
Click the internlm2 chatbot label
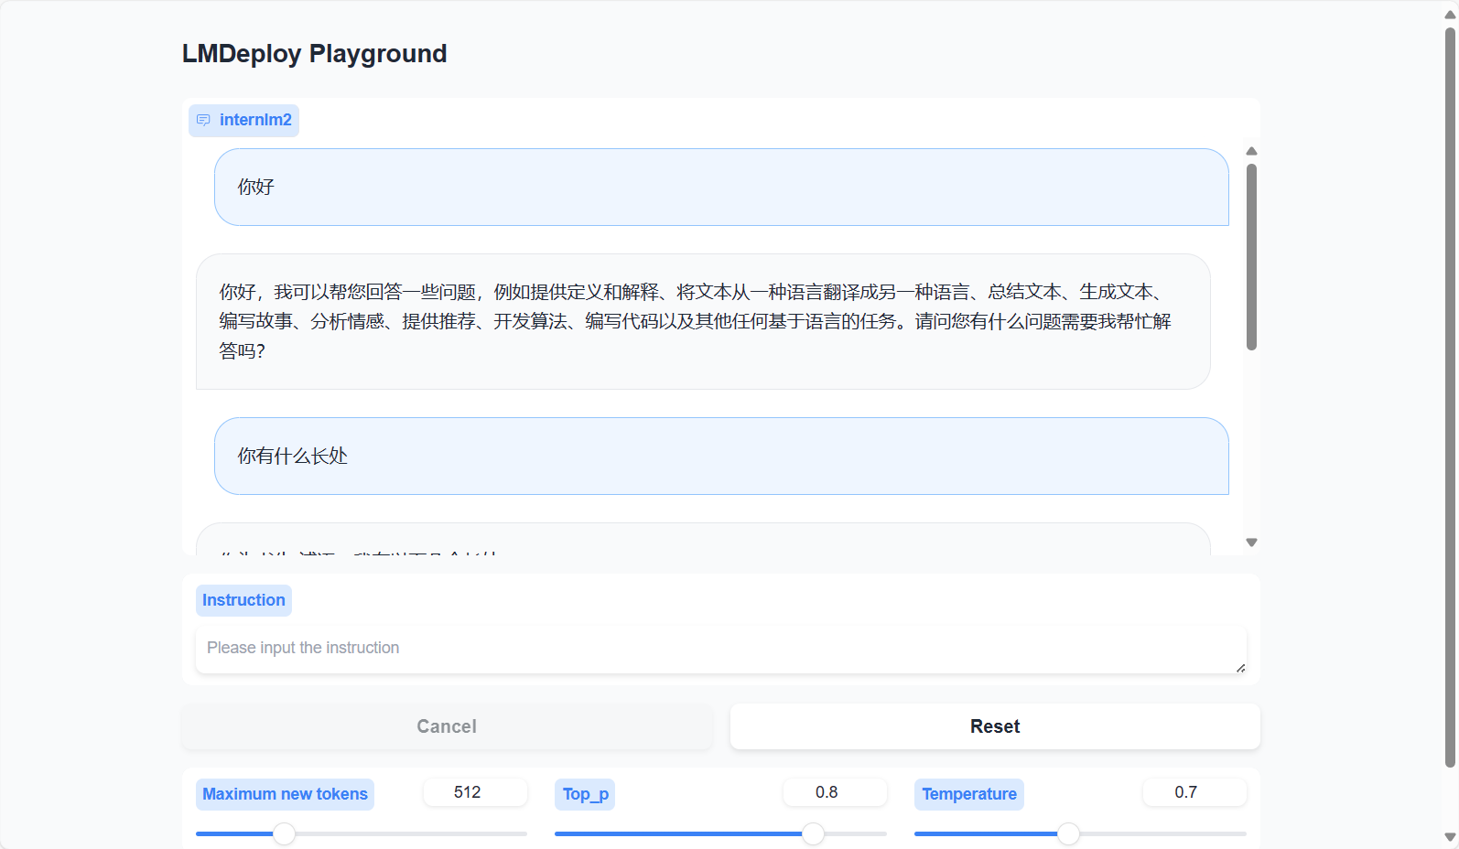[255, 120]
